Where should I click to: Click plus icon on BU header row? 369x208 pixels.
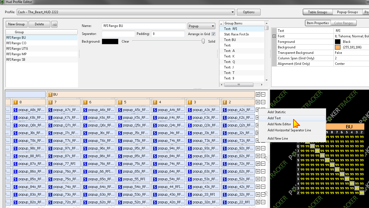[258, 95]
